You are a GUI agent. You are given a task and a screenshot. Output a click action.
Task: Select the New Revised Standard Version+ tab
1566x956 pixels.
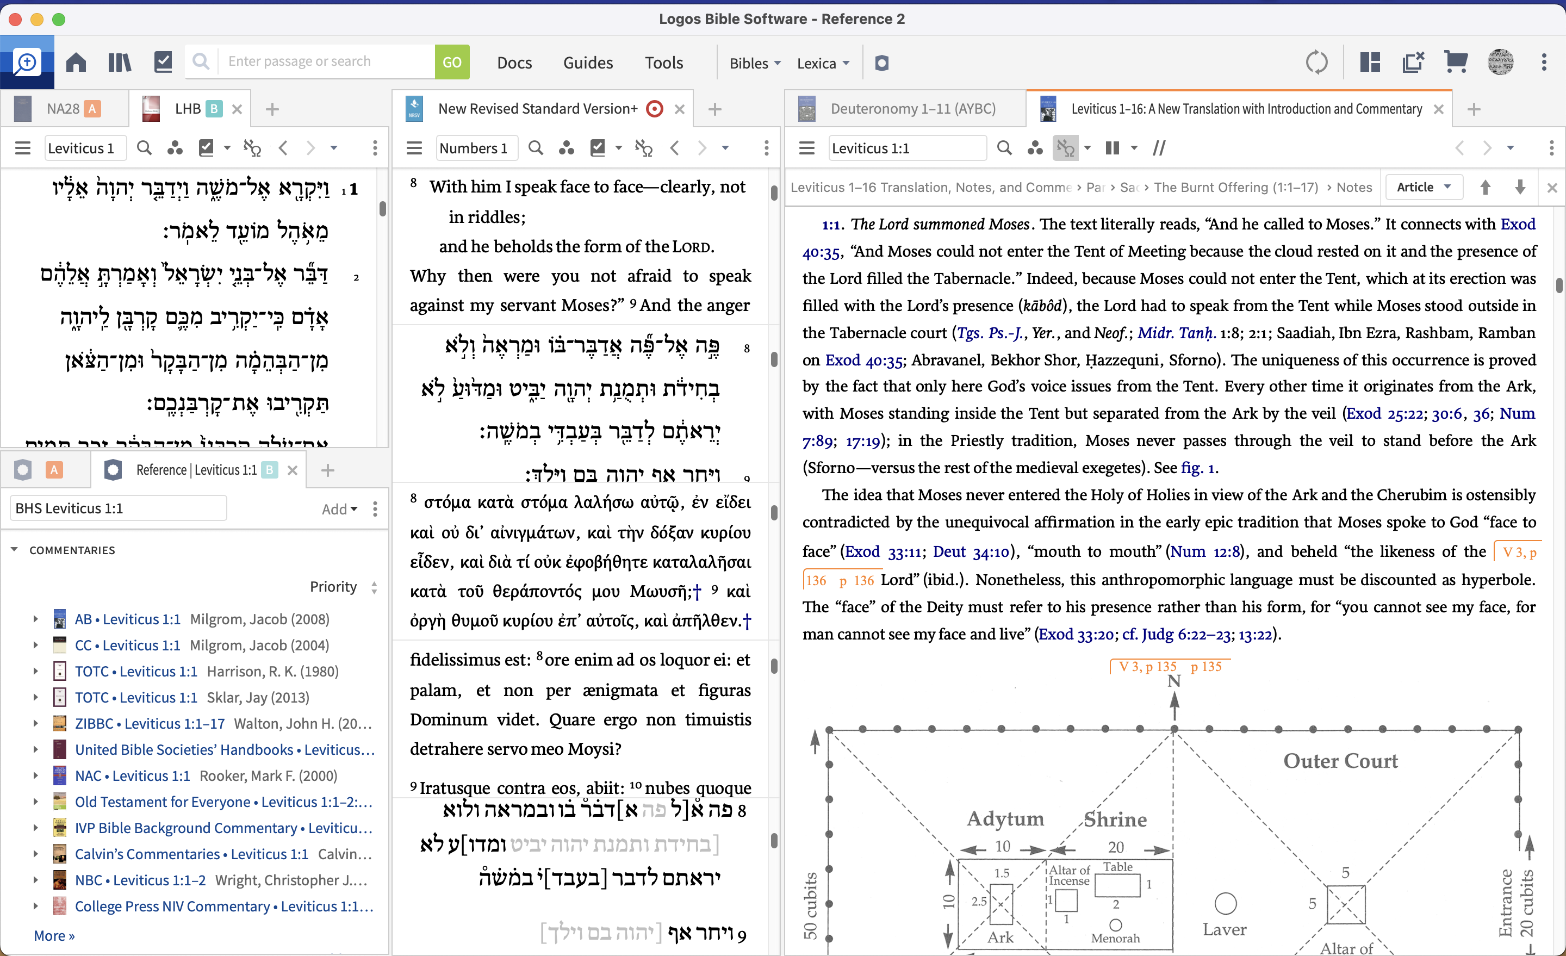[x=538, y=109]
